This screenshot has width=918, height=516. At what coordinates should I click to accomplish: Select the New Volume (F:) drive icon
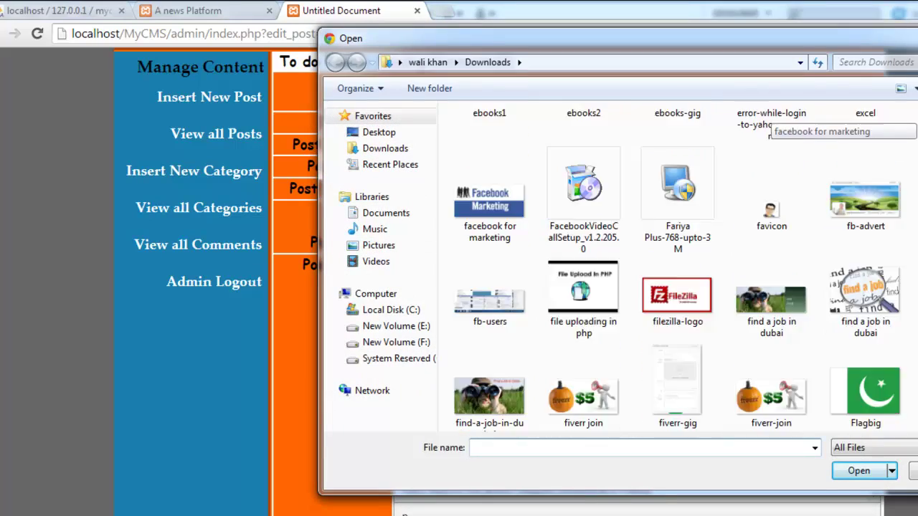click(352, 342)
